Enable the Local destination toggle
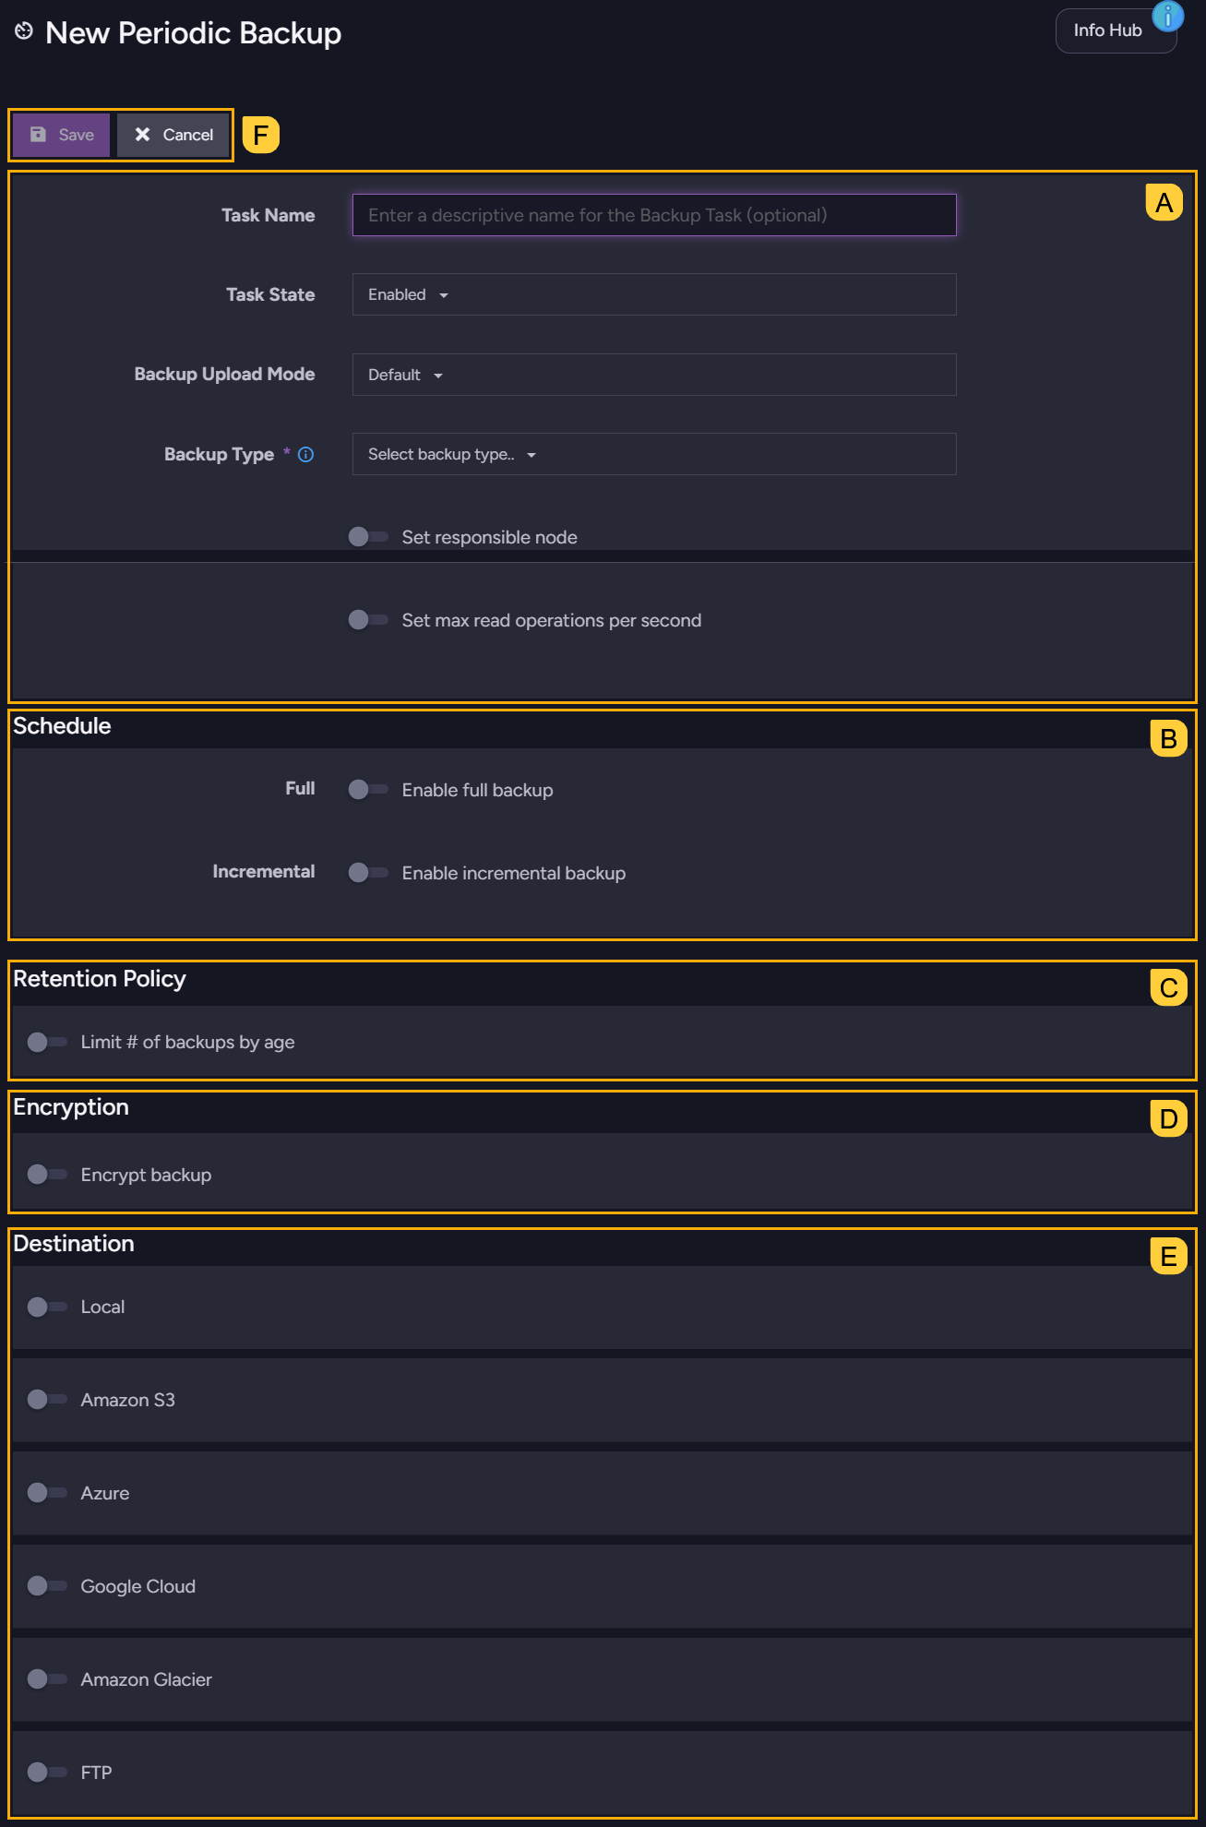1206x1827 pixels. (46, 1307)
